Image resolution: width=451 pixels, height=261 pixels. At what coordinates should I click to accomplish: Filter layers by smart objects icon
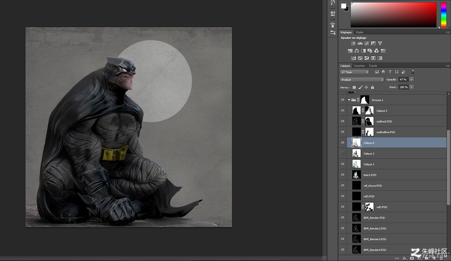coord(403,72)
